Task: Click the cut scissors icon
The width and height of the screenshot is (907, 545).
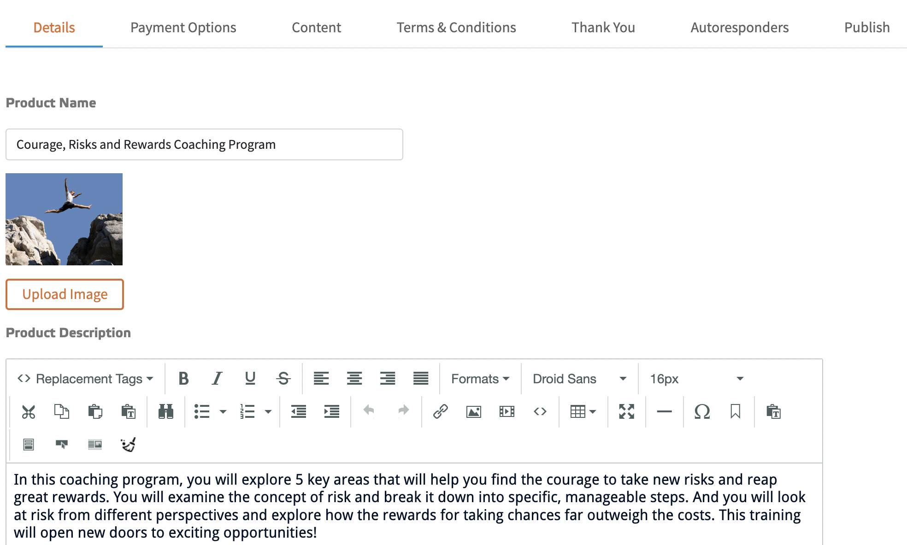Action: (29, 411)
